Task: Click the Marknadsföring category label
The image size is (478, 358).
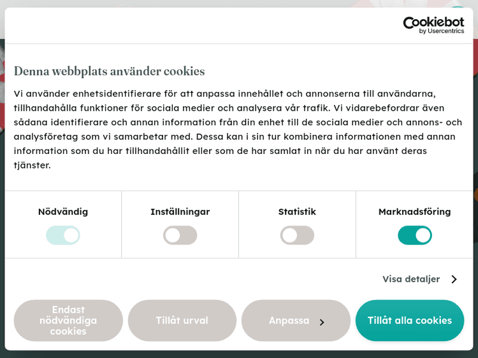Action: [x=415, y=212]
